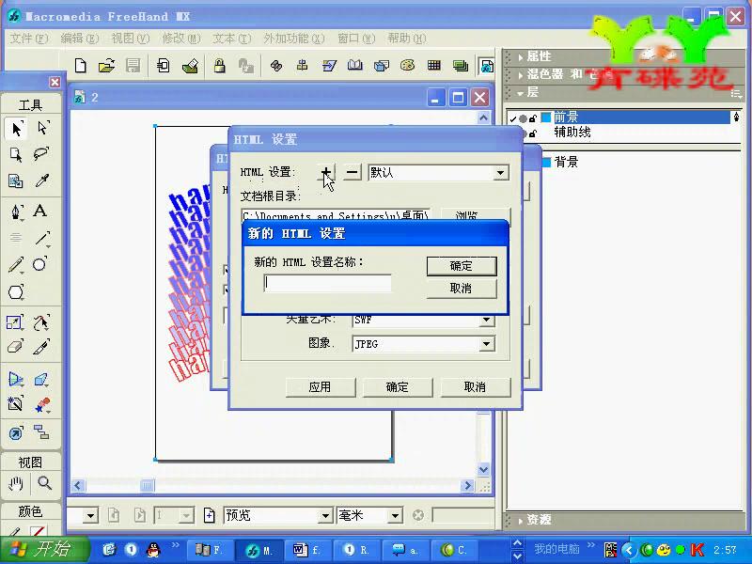Screen dimensions: 752x564
Task: Click plus button to add HTML setting
Action: [x=325, y=172]
